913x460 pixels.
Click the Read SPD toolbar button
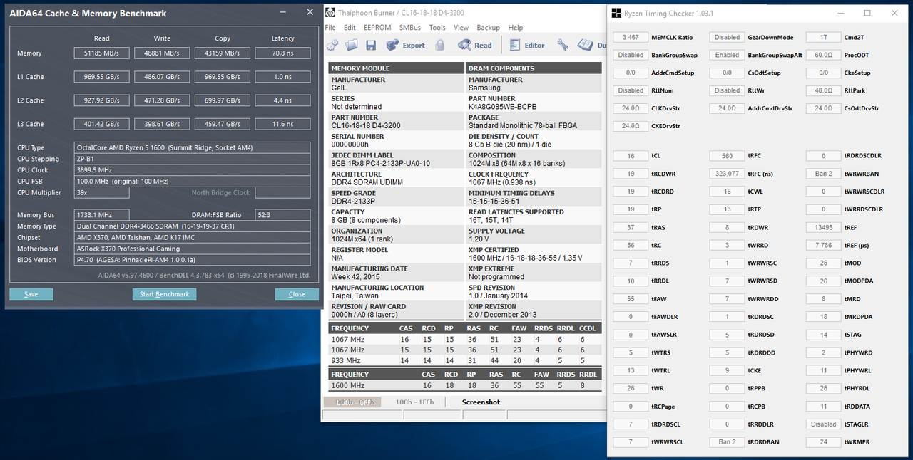[x=474, y=45]
